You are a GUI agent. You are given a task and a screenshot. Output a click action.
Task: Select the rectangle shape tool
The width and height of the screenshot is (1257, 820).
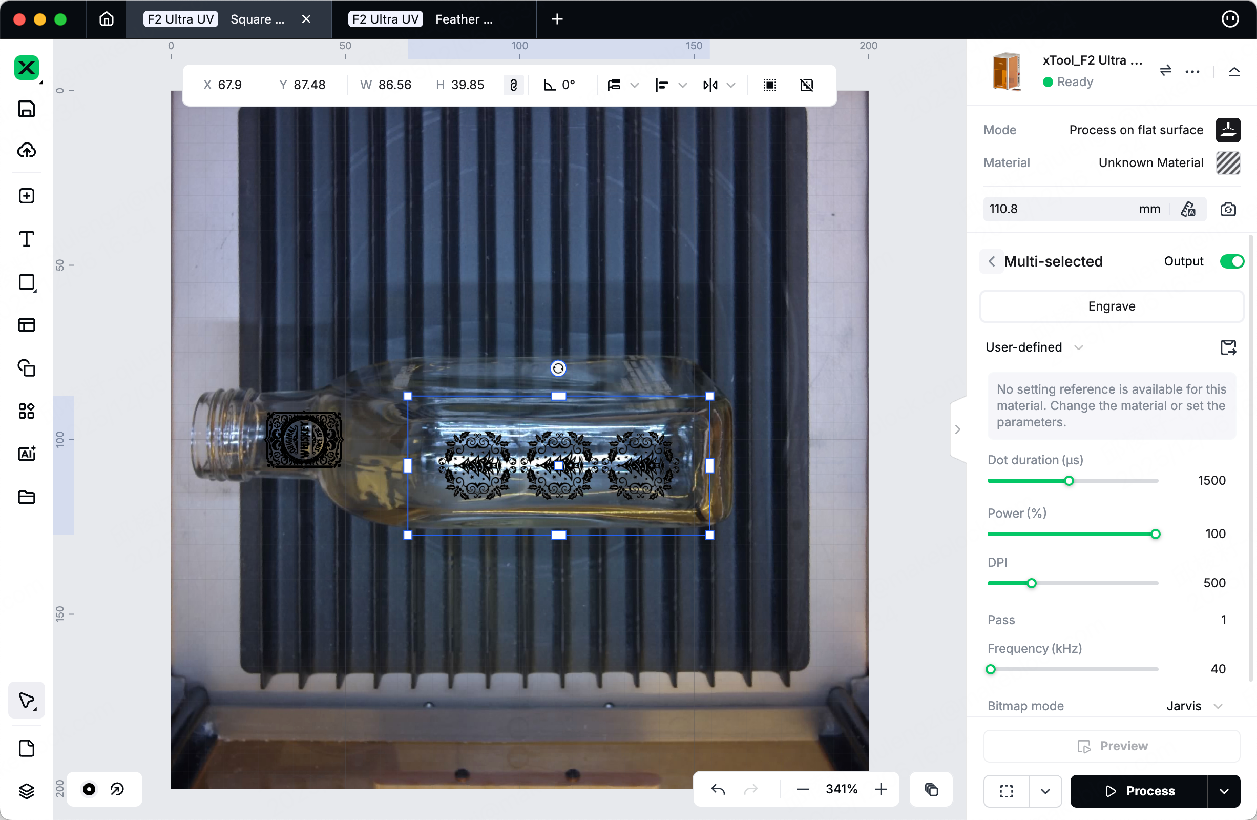coord(27,282)
